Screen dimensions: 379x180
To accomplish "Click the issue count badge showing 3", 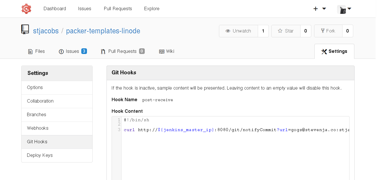I will coord(84,51).
